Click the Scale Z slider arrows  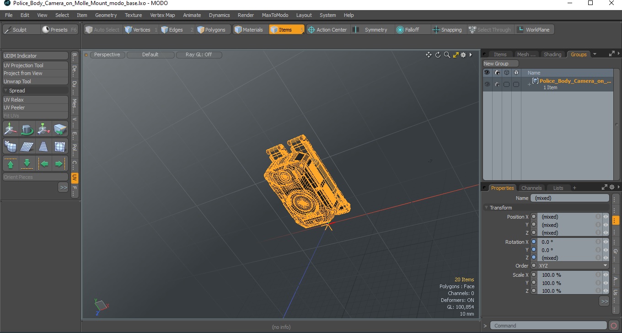[606, 291]
